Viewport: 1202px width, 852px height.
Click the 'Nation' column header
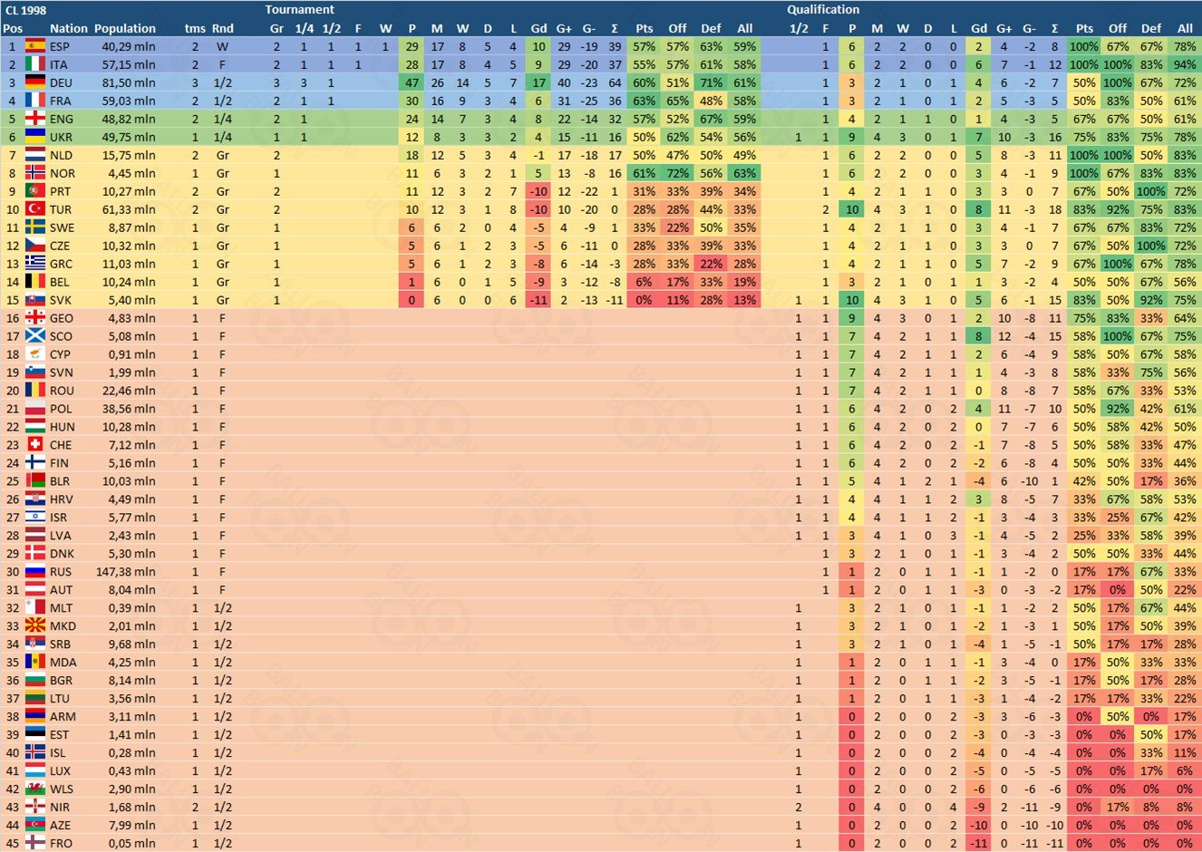tap(69, 28)
